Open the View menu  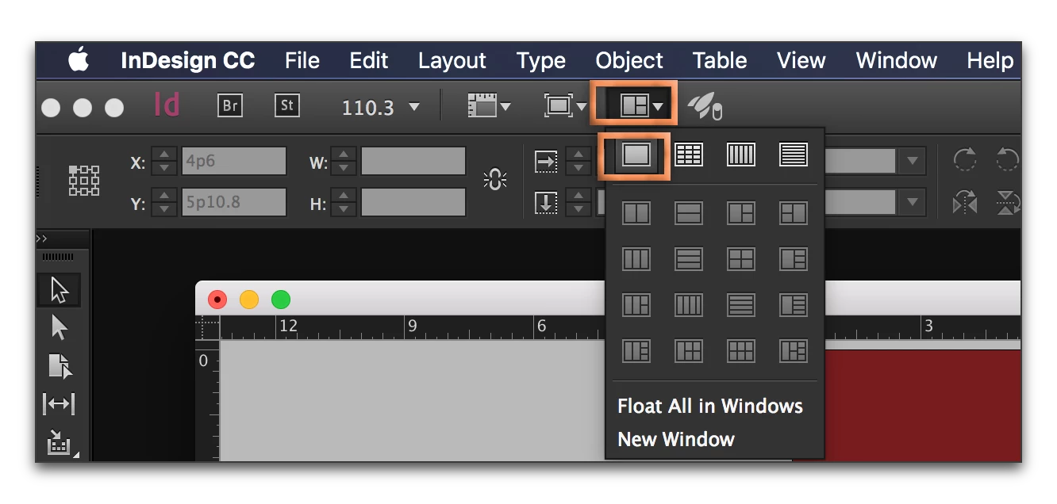coord(801,61)
